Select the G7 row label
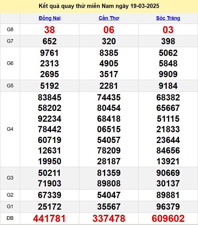Image resolution: width=198 pixels, height=225 pixels. click(10, 41)
